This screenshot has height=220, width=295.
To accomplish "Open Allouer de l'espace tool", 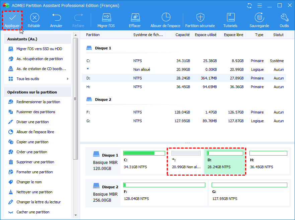I will click(165, 17).
